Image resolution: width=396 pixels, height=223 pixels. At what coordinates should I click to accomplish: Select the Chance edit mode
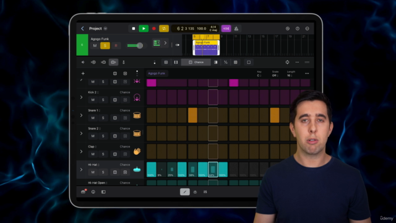(x=196, y=62)
